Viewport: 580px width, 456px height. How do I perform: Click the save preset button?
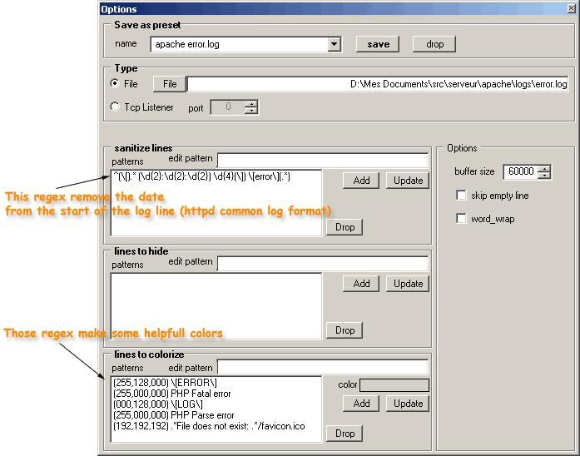click(x=378, y=44)
